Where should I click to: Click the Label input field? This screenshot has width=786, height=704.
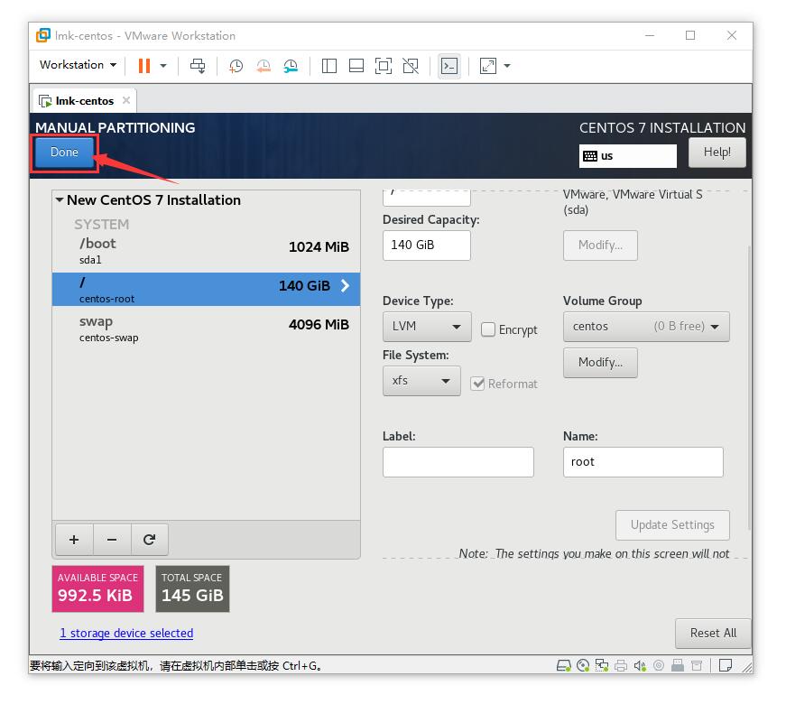[x=458, y=462]
